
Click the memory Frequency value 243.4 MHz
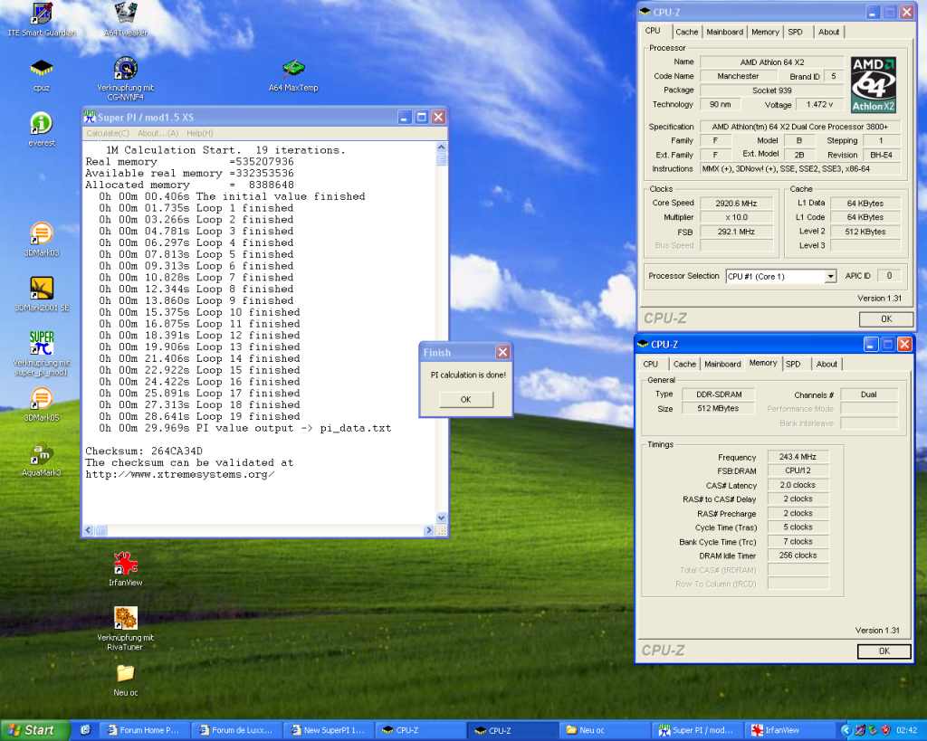coord(798,457)
